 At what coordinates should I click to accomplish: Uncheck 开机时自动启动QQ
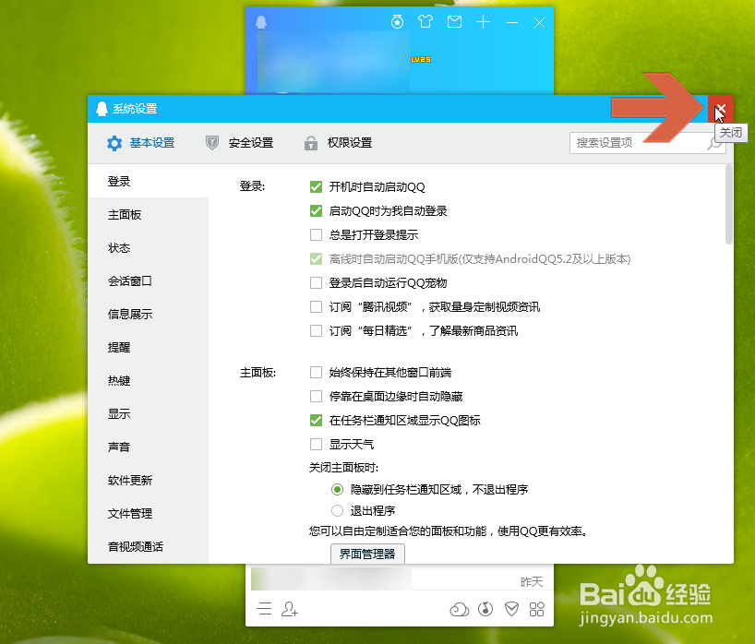(x=316, y=186)
